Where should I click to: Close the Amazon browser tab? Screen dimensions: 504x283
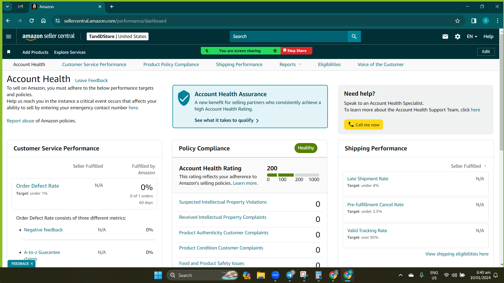[x=100, y=7]
